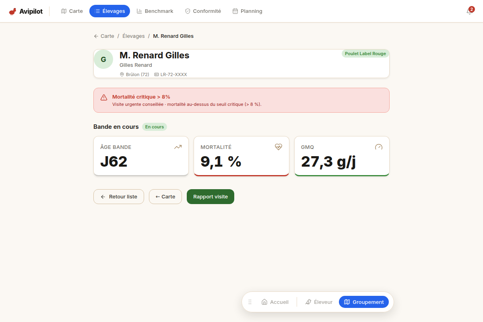
Task: Click the warning triangle icon in mortality alert
Action: coord(104,97)
